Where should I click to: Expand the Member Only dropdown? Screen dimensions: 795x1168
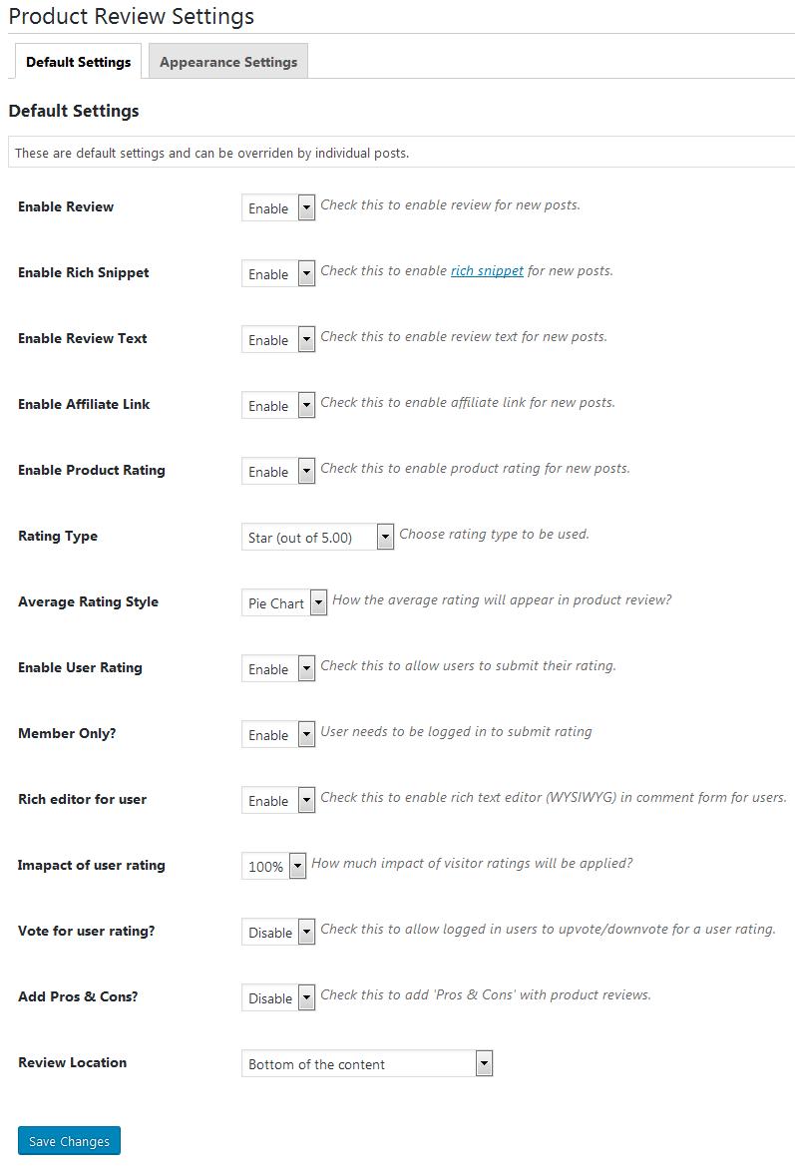click(x=278, y=734)
